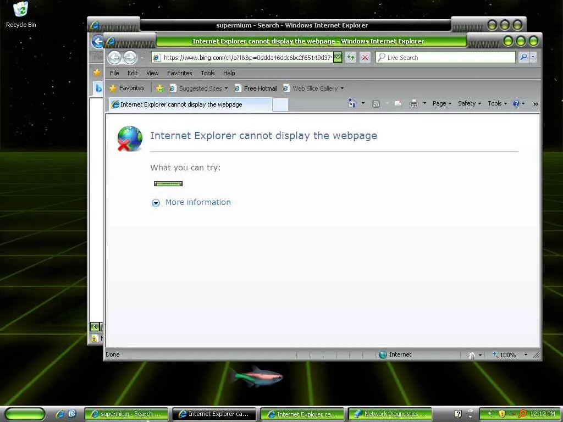Screen dimensions: 563x422
Task: Click the green Refresh page icon
Action: click(351, 57)
